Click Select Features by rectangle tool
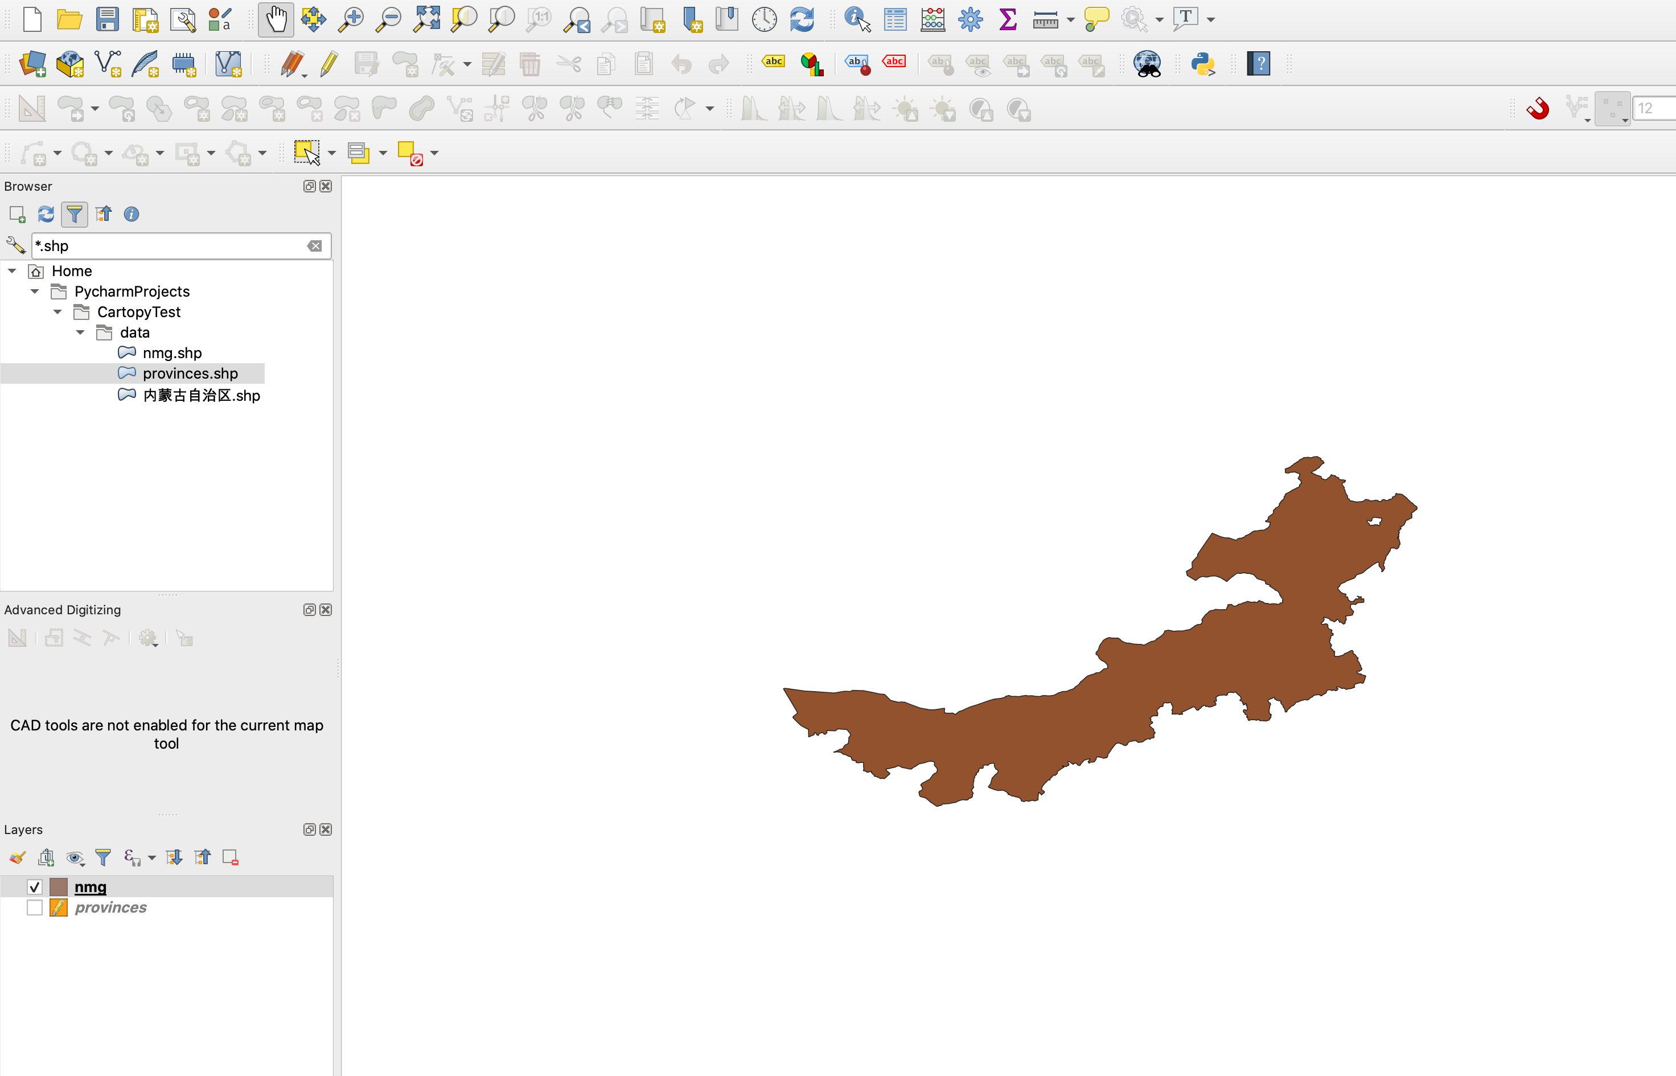Image resolution: width=1676 pixels, height=1076 pixels. (307, 153)
